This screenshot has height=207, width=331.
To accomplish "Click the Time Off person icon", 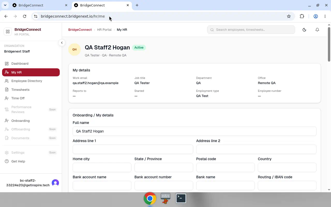I will [x=7, y=98].
